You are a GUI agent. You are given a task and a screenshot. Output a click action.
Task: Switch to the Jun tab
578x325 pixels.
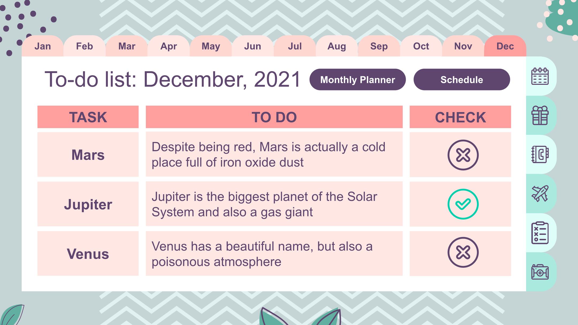[253, 46]
